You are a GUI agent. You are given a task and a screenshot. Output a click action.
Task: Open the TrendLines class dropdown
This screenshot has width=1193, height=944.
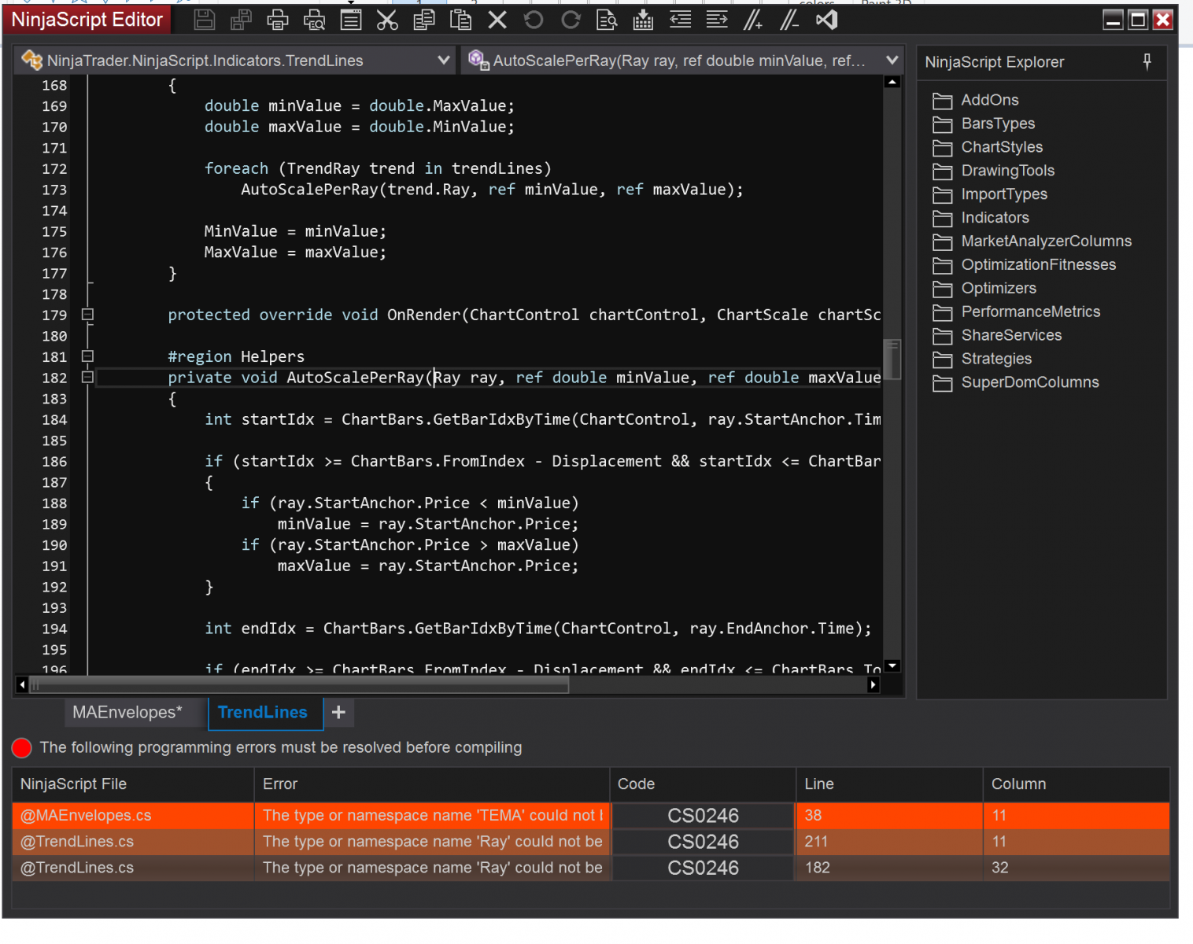click(x=443, y=61)
